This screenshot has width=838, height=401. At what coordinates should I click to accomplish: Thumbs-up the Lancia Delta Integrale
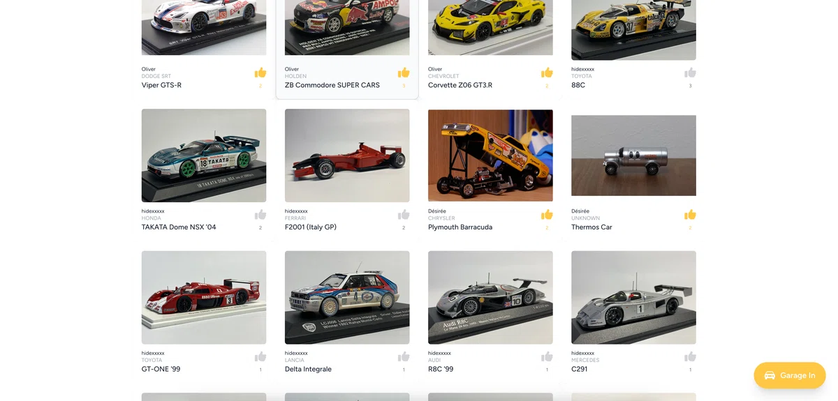(x=404, y=357)
